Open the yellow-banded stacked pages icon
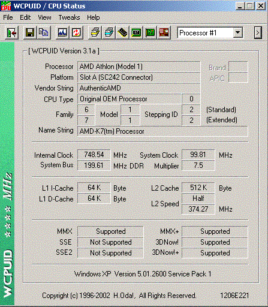The height and width of the screenshot is (307, 268). point(95,32)
